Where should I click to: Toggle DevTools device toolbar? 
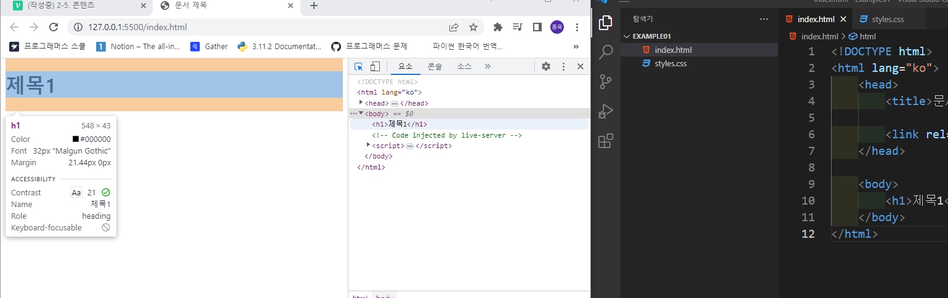pos(375,66)
